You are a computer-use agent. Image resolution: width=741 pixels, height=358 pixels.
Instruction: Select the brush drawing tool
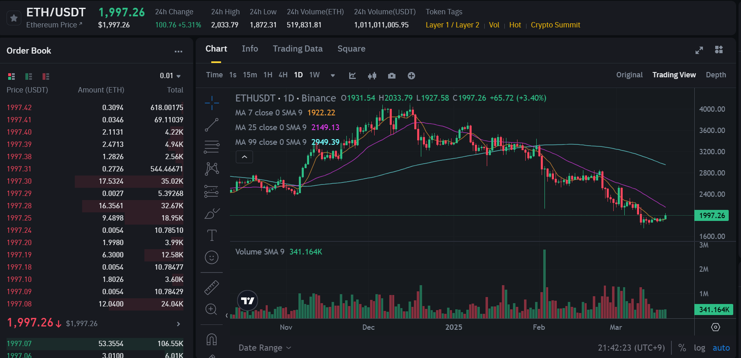(212, 213)
